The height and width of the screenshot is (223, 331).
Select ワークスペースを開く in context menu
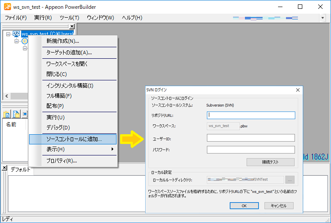73,64
